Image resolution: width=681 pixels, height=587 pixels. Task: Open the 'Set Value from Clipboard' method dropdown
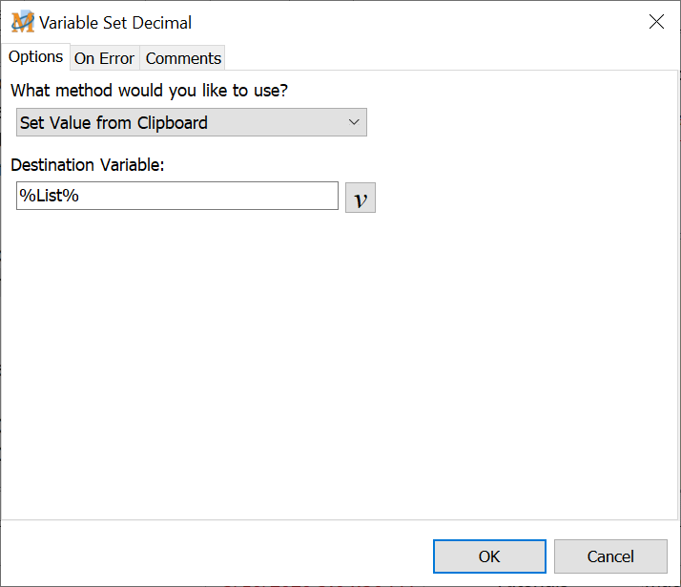click(191, 122)
